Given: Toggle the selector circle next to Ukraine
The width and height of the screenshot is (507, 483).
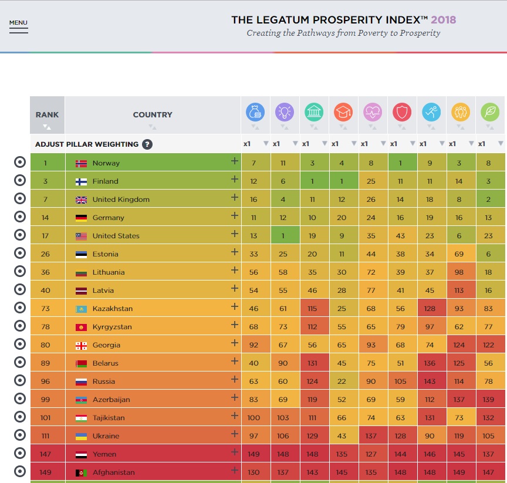Looking at the screenshot, I should tap(19, 435).
